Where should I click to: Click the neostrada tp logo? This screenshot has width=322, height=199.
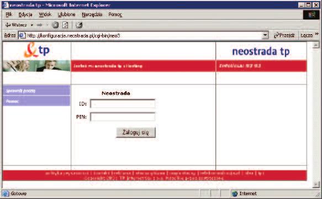pos(261,51)
